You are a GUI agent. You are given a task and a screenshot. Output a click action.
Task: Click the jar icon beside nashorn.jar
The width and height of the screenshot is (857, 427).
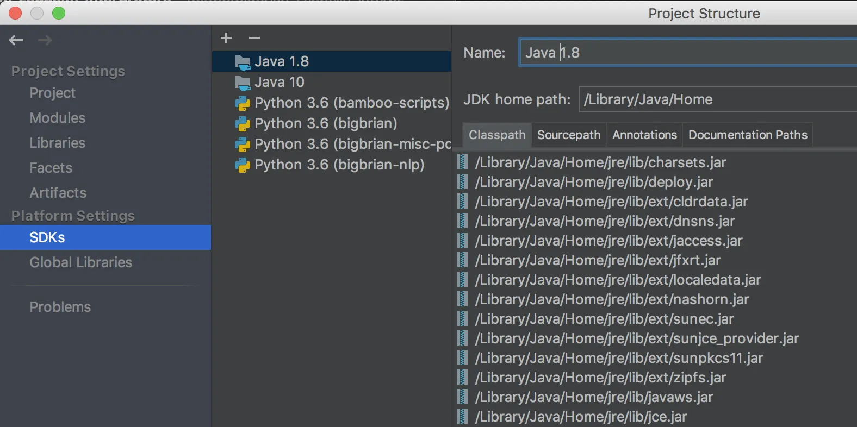pyautogui.click(x=462, y=299)
